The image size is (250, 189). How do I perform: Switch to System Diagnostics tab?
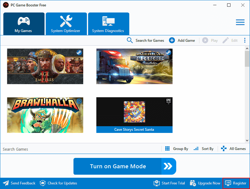(x=109, y=24)
